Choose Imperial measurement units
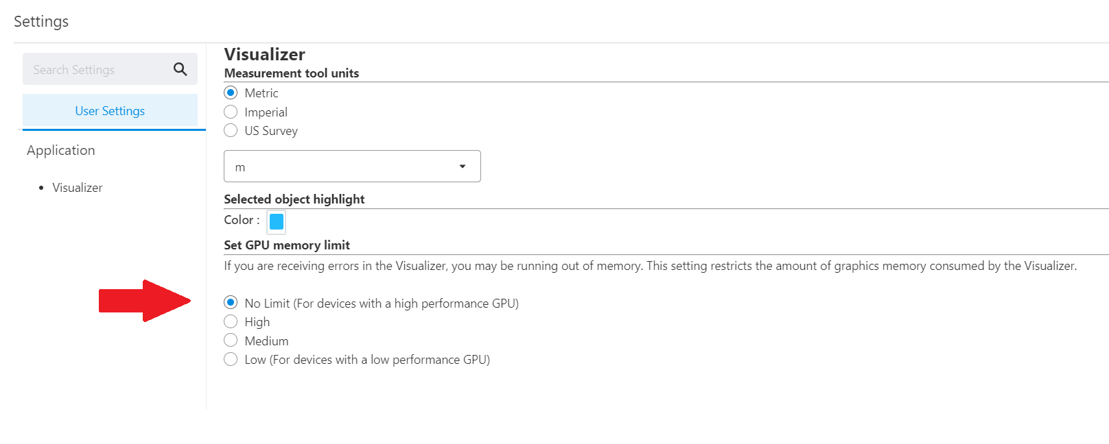Screen dimensions: 1109x444 231,112
